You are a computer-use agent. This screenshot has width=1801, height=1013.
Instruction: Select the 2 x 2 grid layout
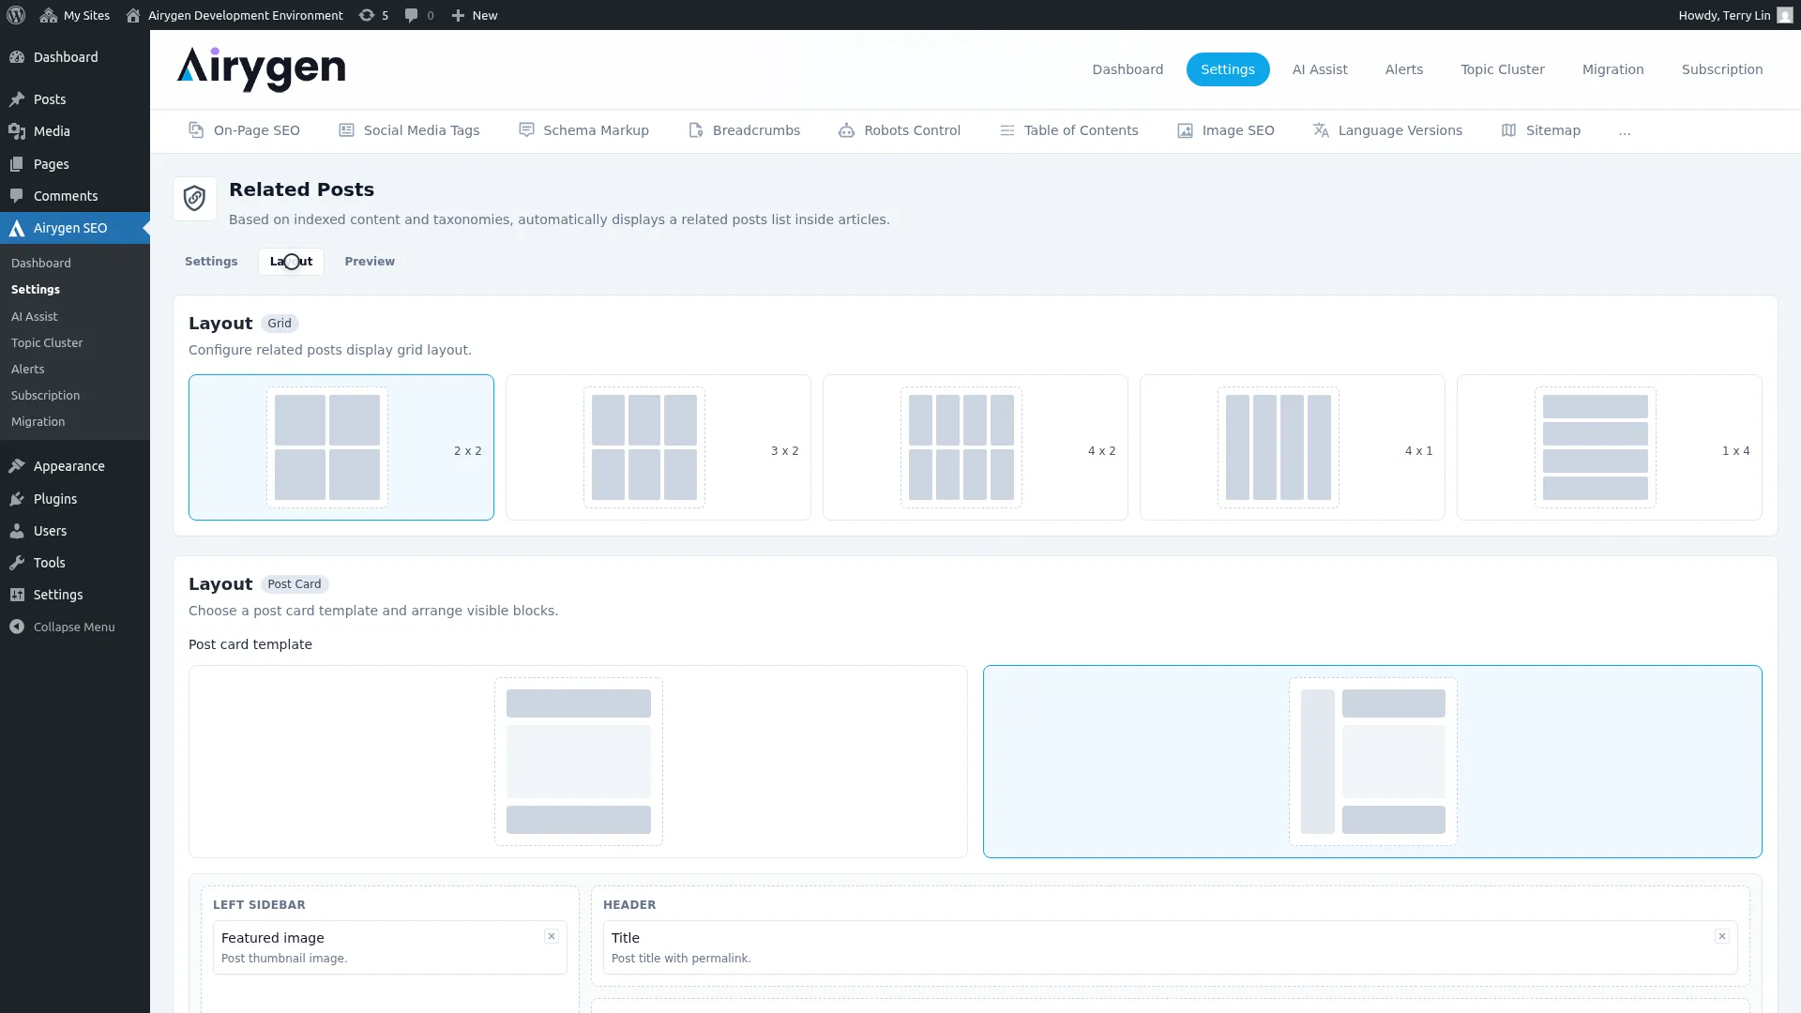click(x=341, y=447)
